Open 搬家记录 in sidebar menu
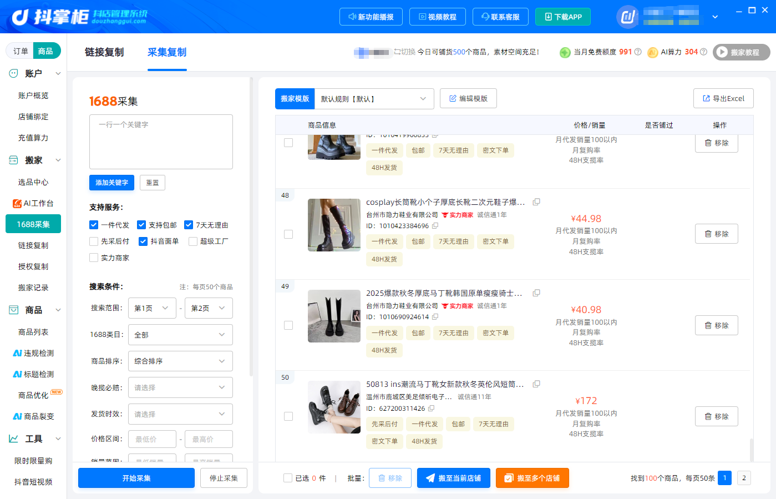 coord(33,288)
